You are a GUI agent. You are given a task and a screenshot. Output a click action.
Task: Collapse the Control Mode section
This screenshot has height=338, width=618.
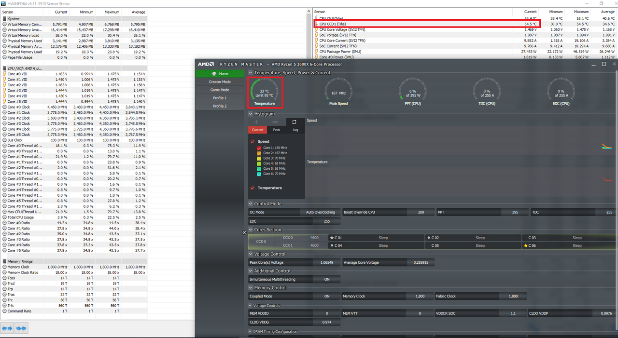tap(251, 204)
